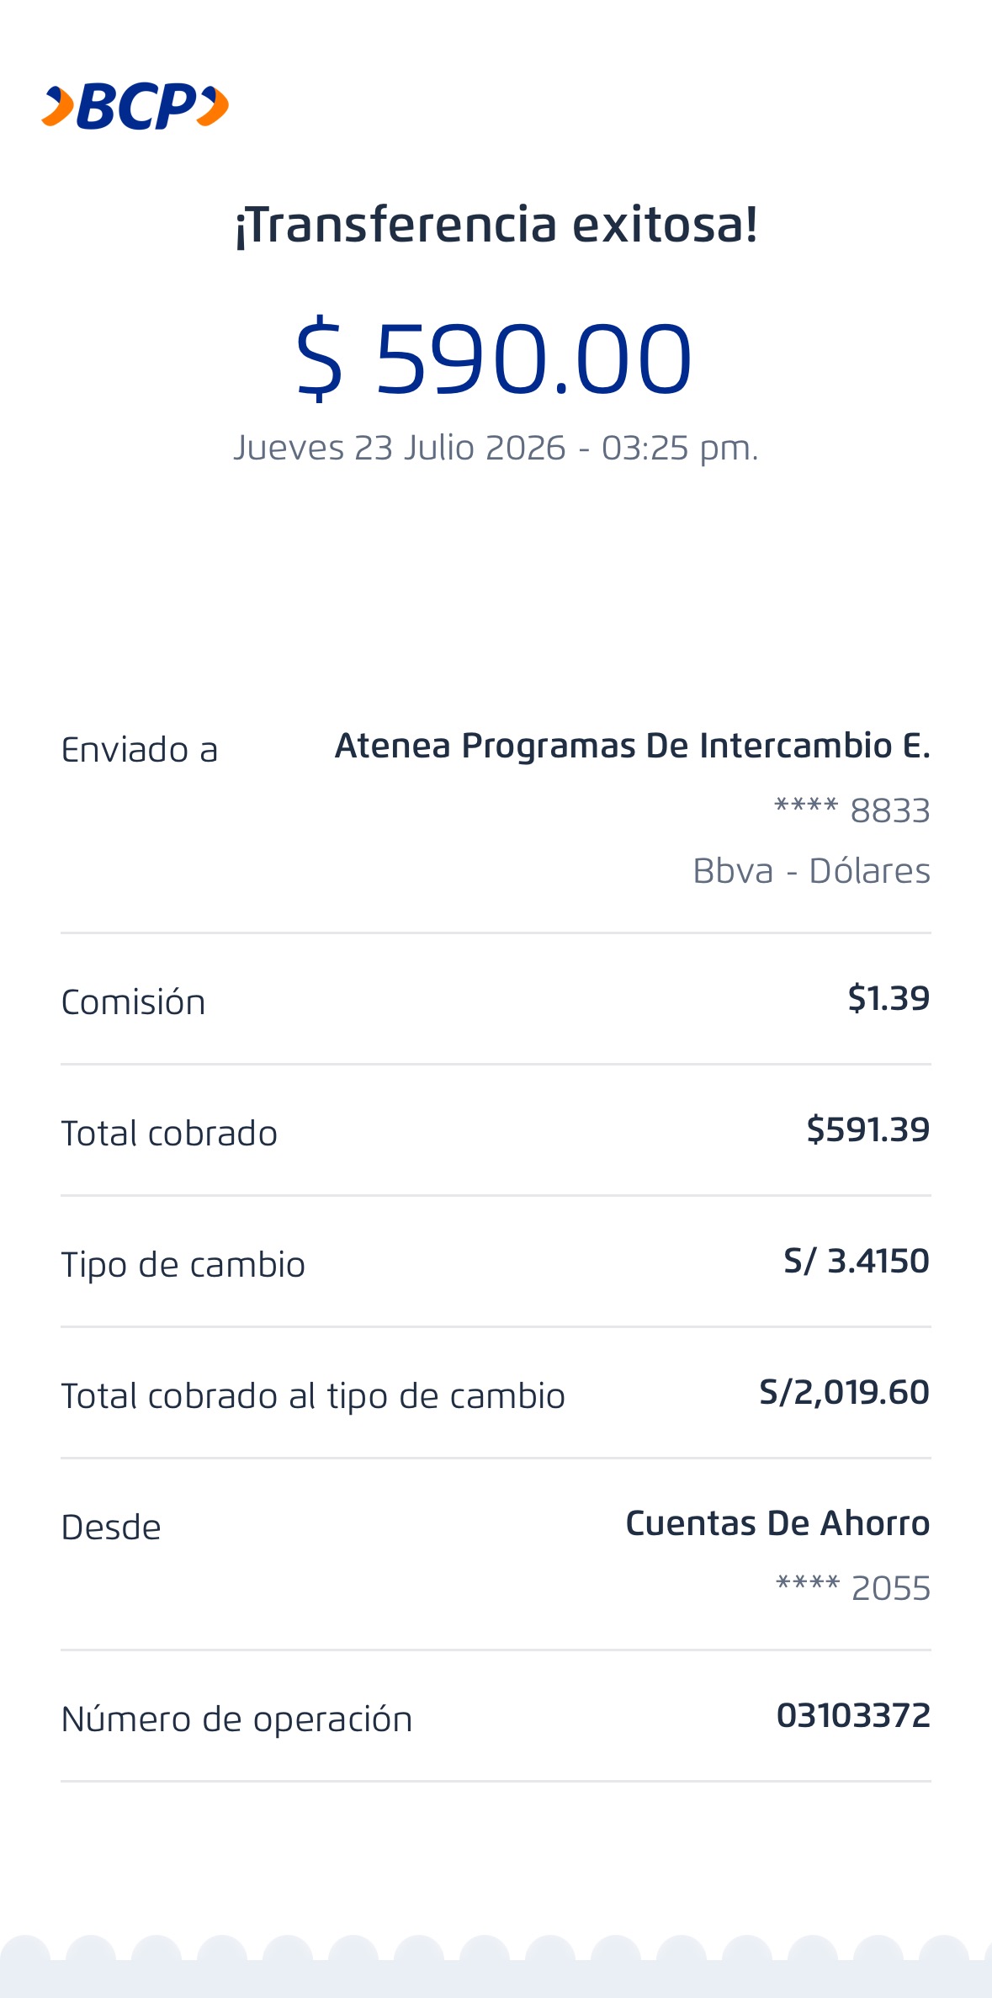Screen dimensions: 992x1998
Task: Select the S/2,019.60 converted total
Action: coord(845,1392)
